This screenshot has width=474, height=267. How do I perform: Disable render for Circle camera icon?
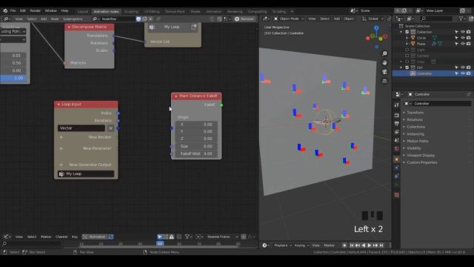[468, 38]
